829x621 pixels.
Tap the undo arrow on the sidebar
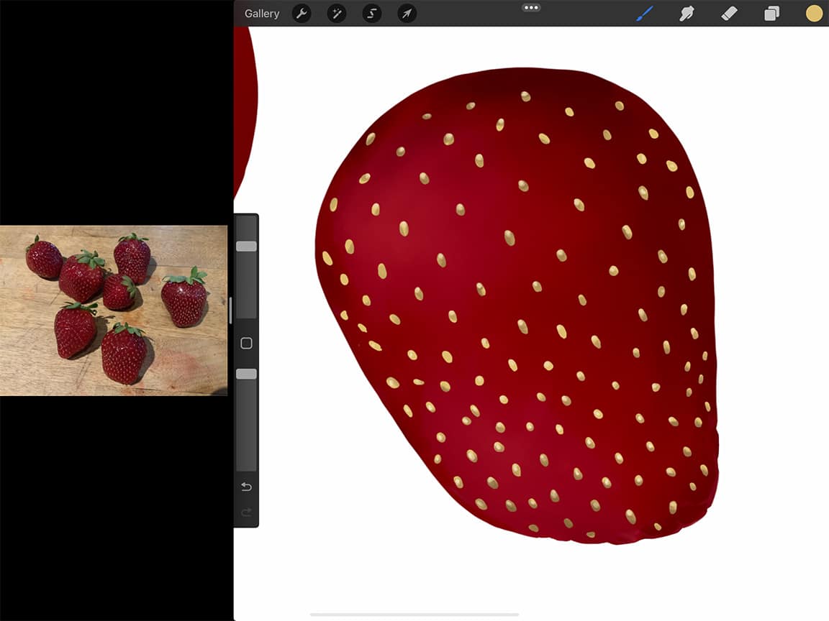(245, 487)
